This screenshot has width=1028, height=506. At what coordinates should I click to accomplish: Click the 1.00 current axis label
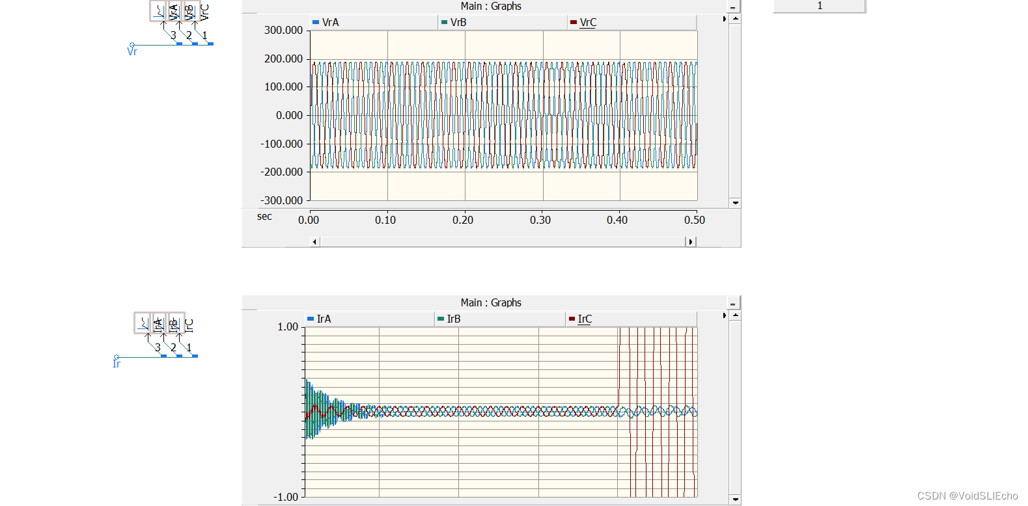pyautogui.click(x=288, y=326)
